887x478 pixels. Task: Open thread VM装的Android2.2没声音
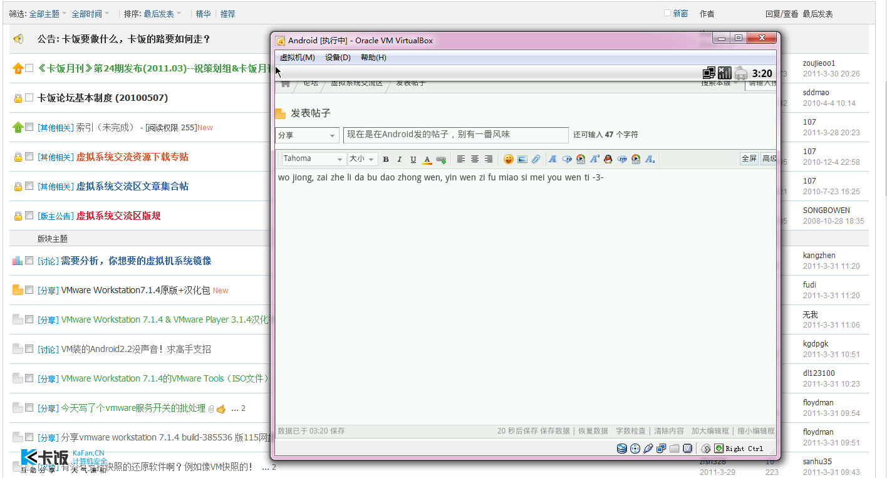click(136, 349)
